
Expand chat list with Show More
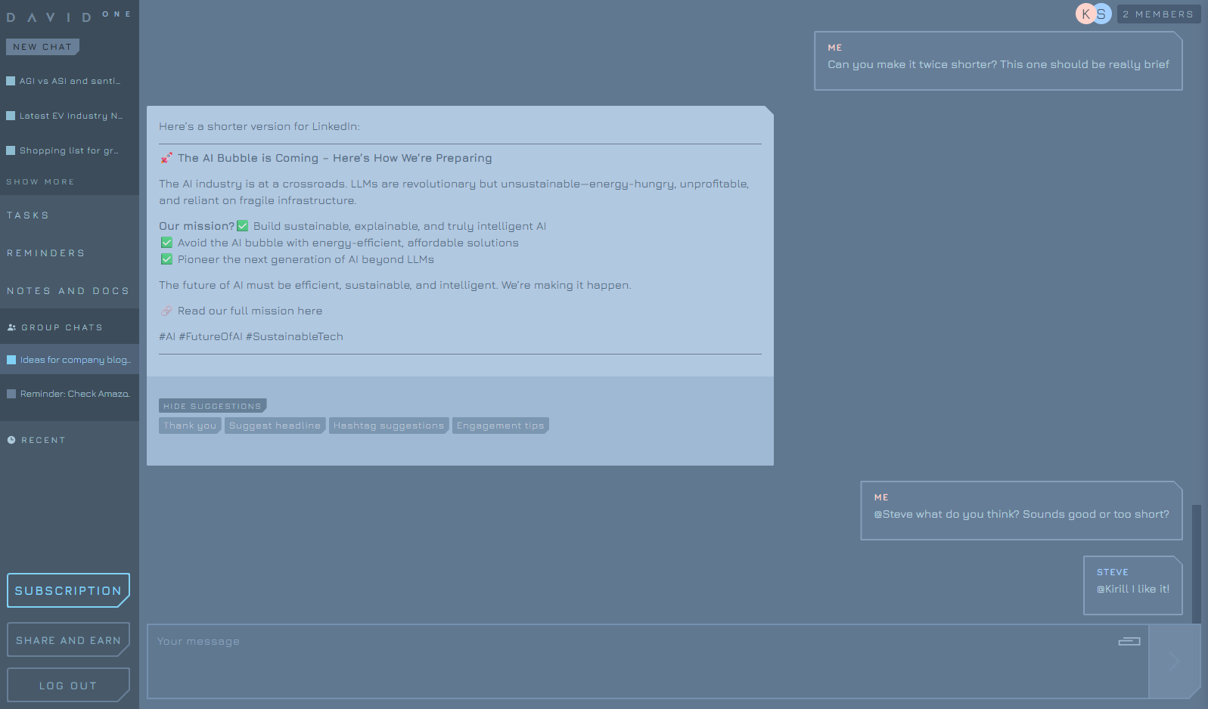[x=40, y=182]
